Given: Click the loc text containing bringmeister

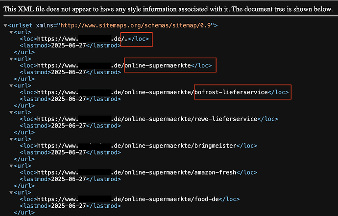Looking at the screenshot, I should pyautogui.click(x=138, y=146).
